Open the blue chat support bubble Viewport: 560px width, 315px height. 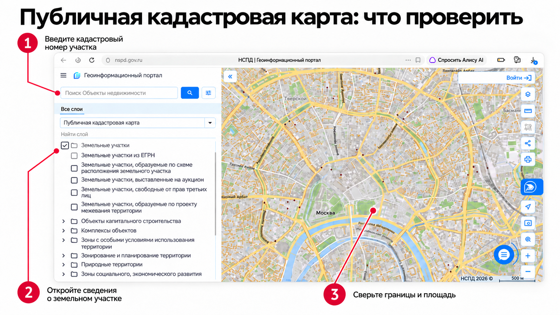504,255
